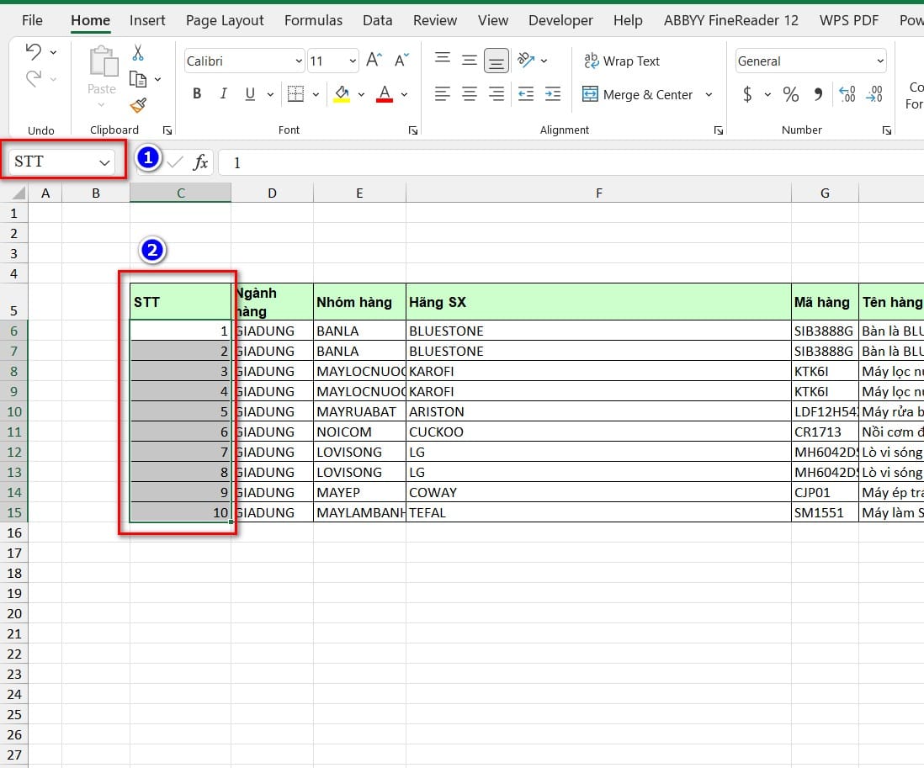The image size is (924, 768).
Task: Click the Cut scissors icon
Action: tap(138, 52)
